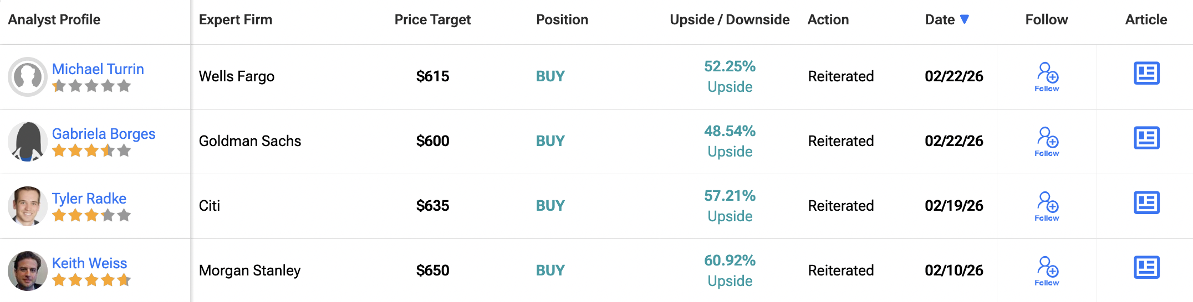The height and width of the screenshot is (302, 1193).
Task: Click Tyler Radke's profile photo
Action: [27, 206]
